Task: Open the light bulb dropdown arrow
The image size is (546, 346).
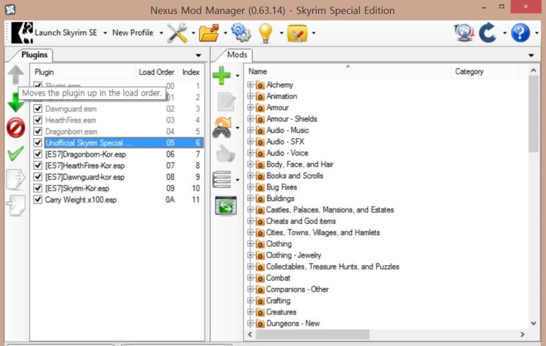Action: point(281,33)
